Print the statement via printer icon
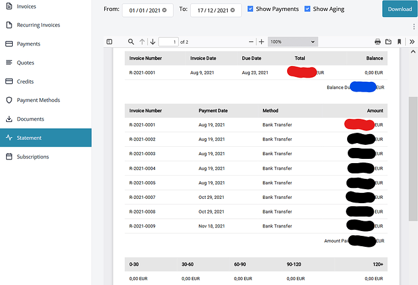Screen dimensions: 418x285 (377, 42)
